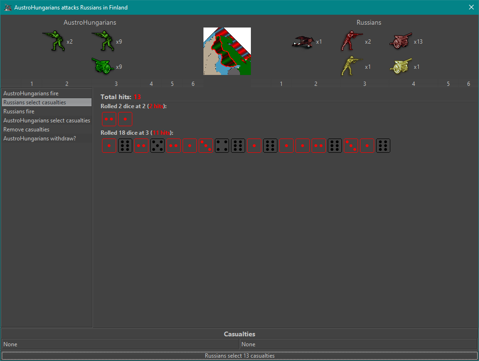The image size is (479, 361).
Task: Select the yellow artillery x1 unit icon
Action: pyautogui.click(x=399, y=66)
